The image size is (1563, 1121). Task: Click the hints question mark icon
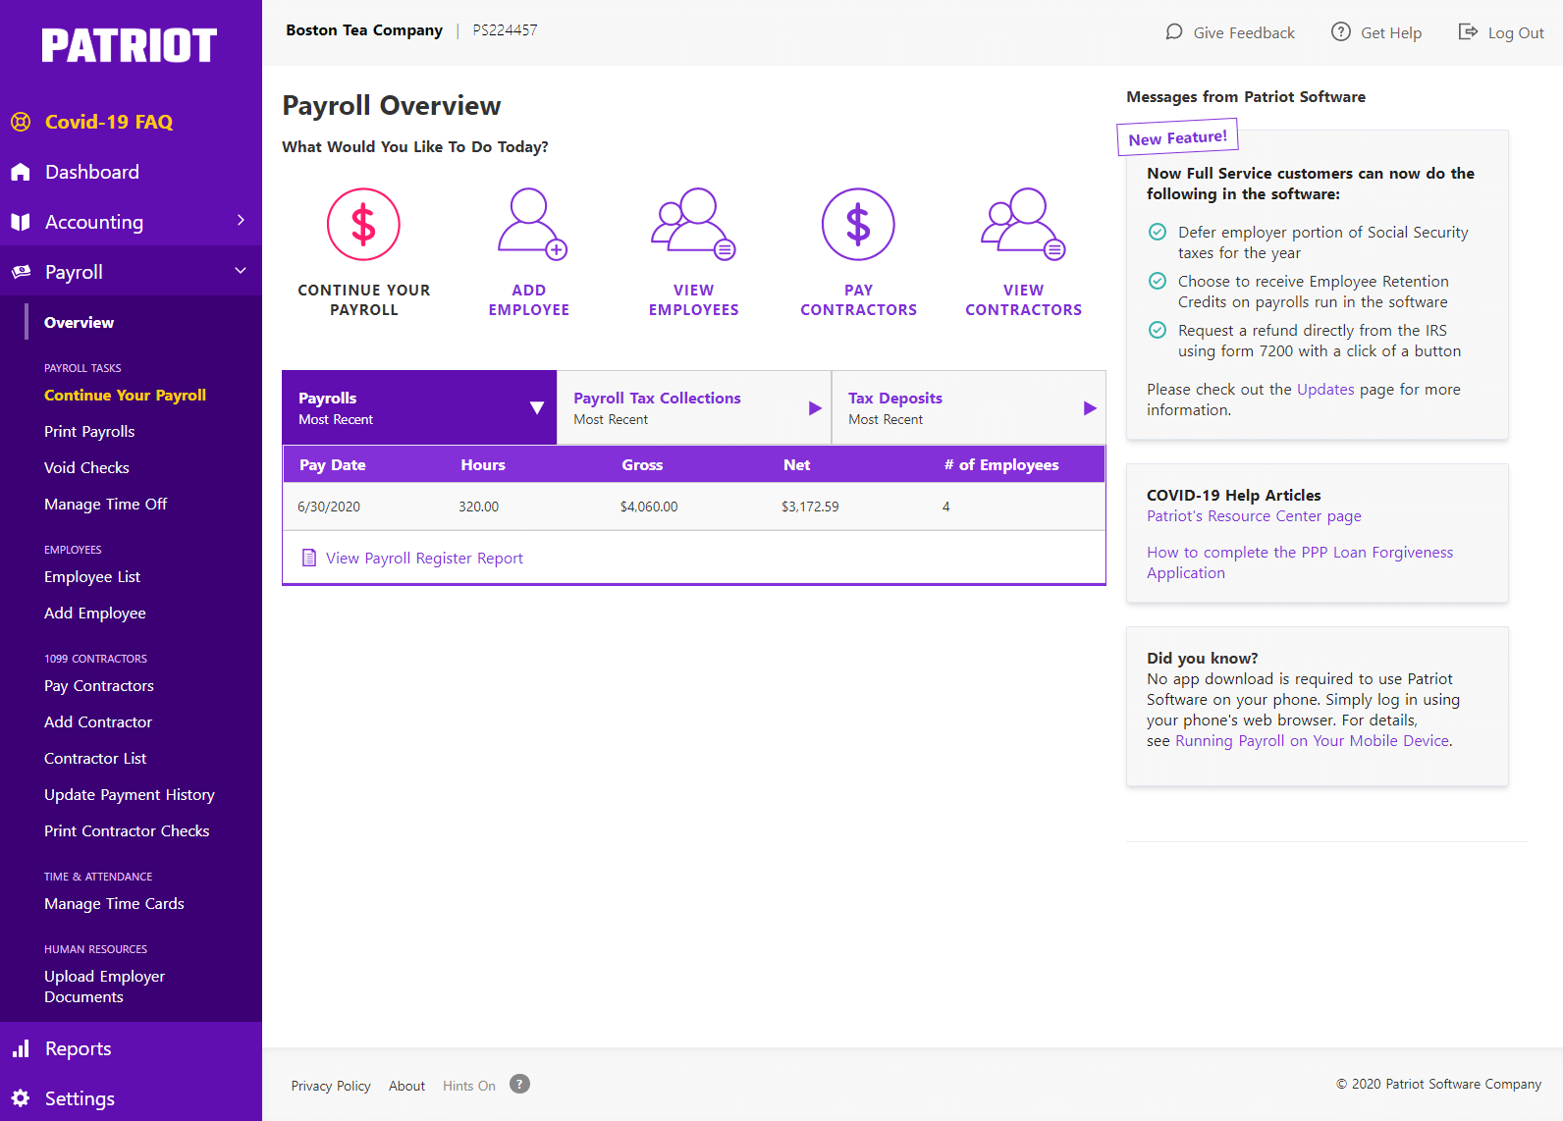click(x=520, y=1084)
